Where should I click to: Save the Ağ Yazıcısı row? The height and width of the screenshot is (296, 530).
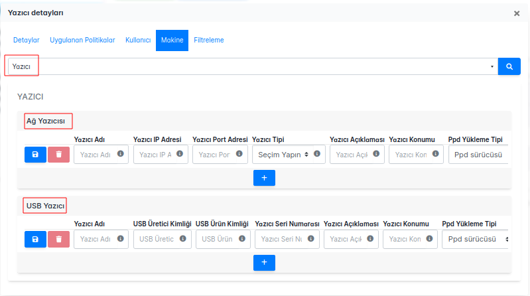(35, 155)
